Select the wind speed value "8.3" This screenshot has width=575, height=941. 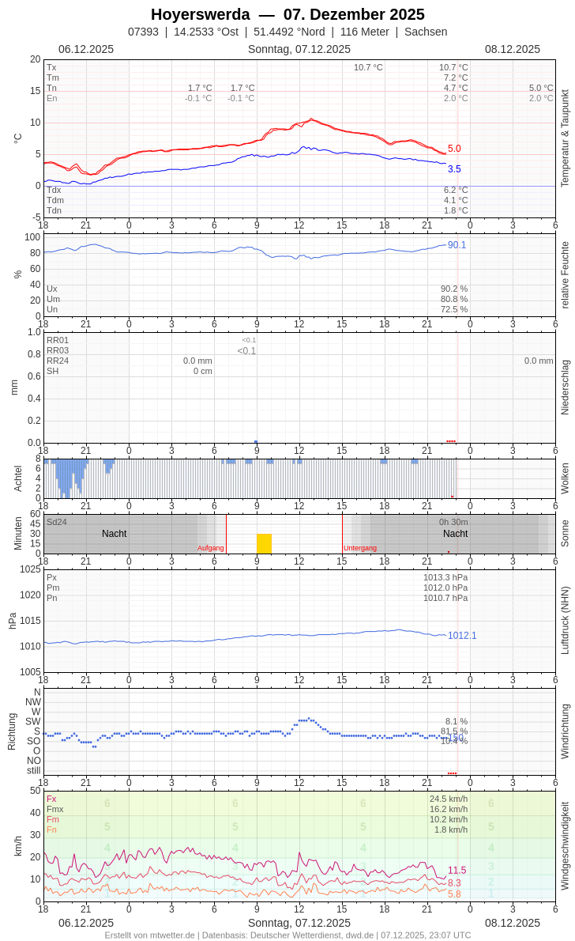454,882
